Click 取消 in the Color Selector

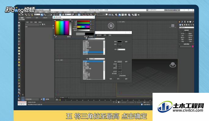pyautogui.click(x=91, y=37)
